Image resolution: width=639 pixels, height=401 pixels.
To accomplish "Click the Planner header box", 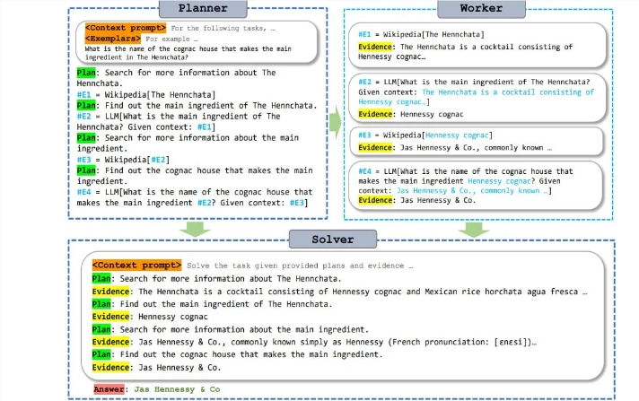I will tap(203, 9).
